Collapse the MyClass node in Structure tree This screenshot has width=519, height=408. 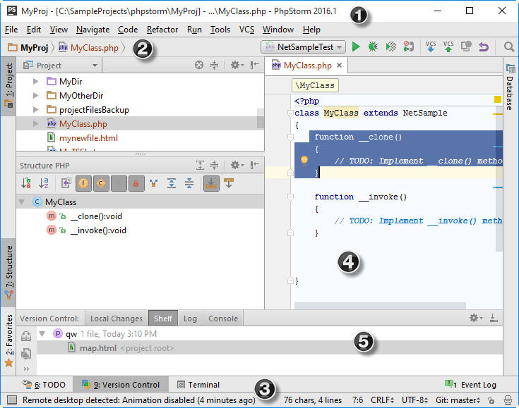(22, 202)
